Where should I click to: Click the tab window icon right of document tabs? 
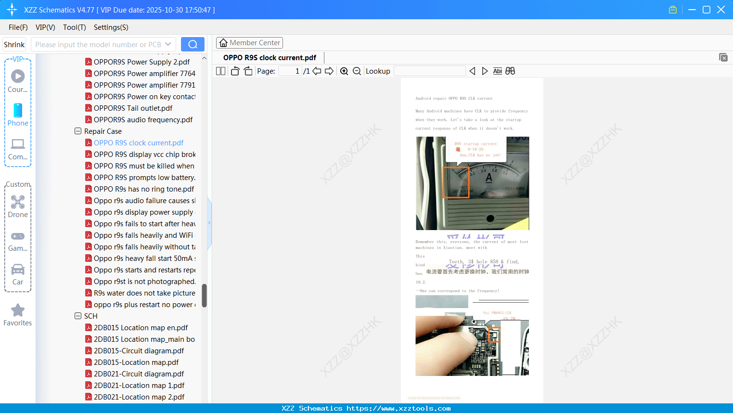pyautogui.click(x=723, y=57)
